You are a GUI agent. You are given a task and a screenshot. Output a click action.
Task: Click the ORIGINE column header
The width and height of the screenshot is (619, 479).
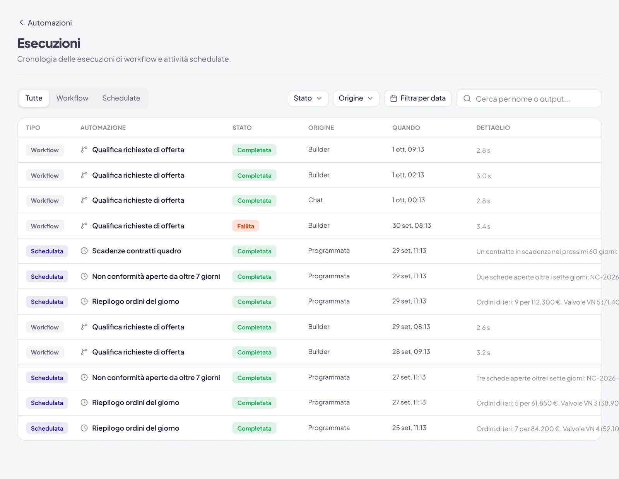321,128
